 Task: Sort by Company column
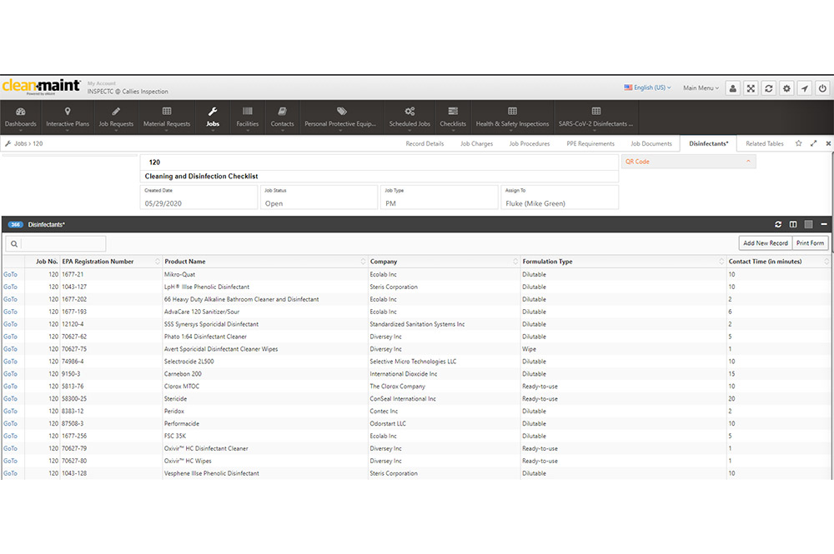point(444,262)
